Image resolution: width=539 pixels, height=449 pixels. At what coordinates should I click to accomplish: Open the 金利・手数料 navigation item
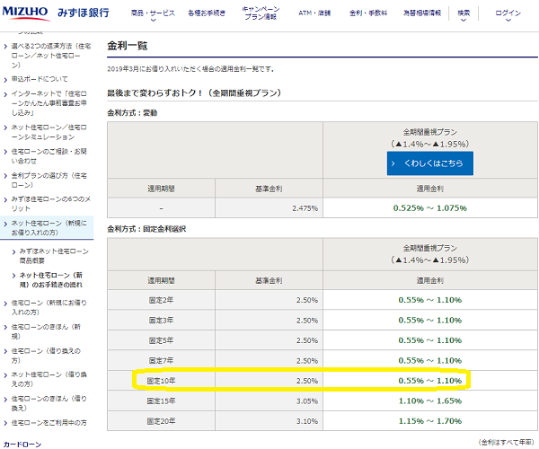coord(368,13)
